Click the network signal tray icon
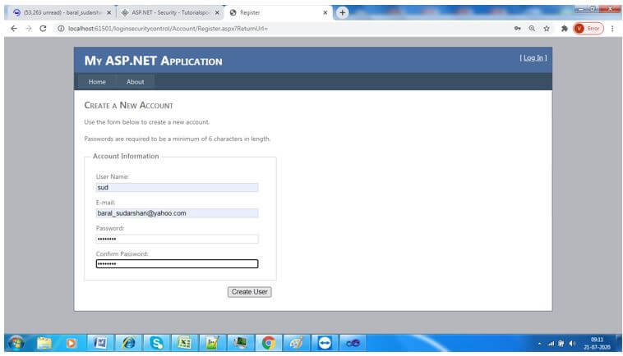The height and width of the screenshot is (356, 623). click(x=551, y=344)
